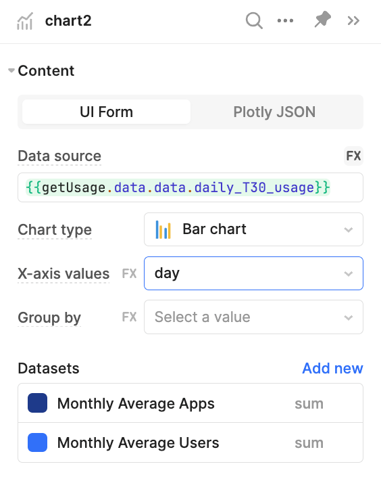Open the Monthly Average Users dataset
381x479 pixels.
pos(190,442)
